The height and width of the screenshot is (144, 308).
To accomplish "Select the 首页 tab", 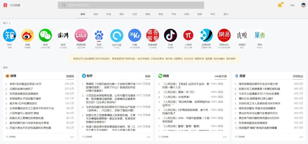I will pyautogui.click(x=83, y=14).
